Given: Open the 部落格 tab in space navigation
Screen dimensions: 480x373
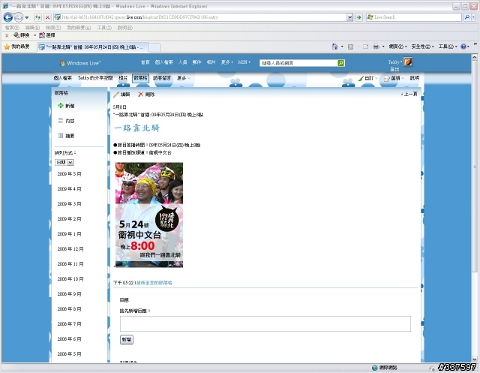Looking at the screenshot, I should (x=140, y=78).
